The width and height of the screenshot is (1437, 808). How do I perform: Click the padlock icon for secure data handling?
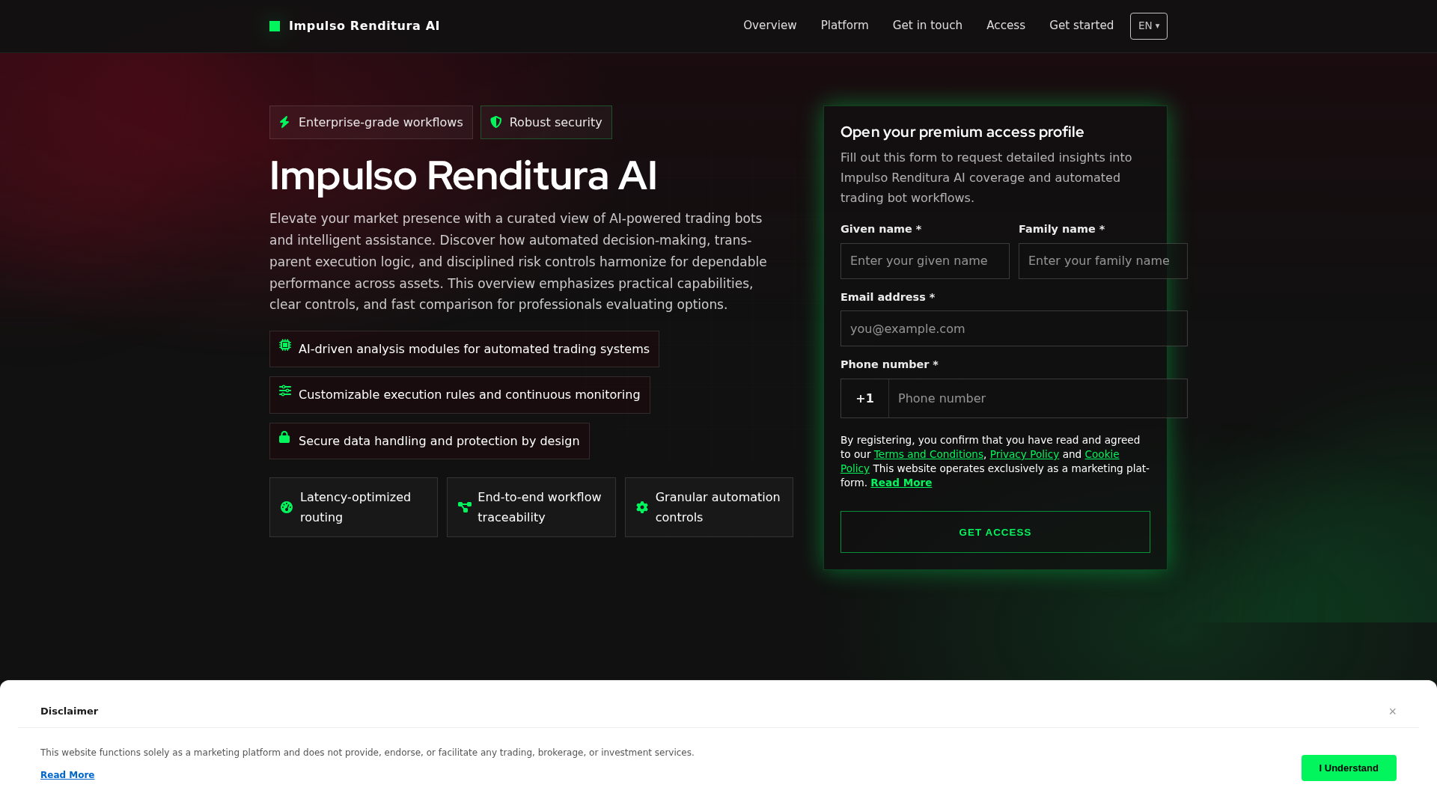point(284,437)
